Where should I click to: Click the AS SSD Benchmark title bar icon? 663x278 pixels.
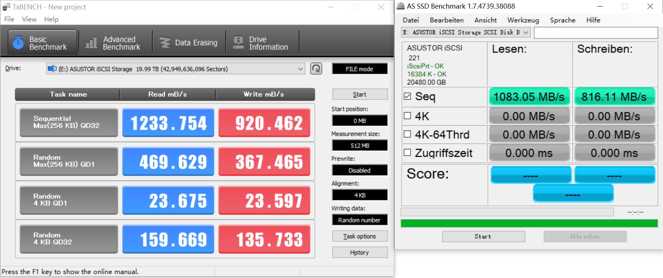click(400, 6)
